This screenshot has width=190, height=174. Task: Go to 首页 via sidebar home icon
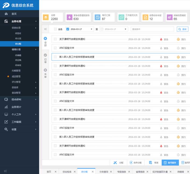pos(6,14)
